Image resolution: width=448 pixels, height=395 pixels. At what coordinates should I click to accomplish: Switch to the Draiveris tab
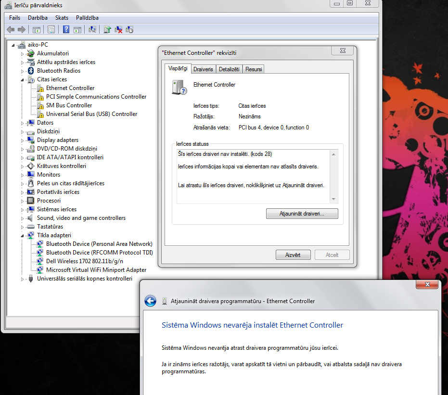coord(203,69)
